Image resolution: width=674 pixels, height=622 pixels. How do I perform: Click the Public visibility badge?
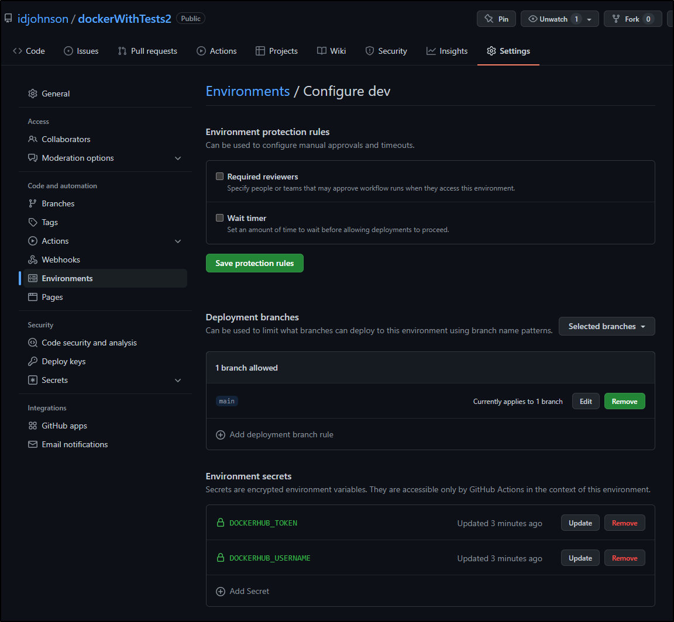tap(190, 19)
